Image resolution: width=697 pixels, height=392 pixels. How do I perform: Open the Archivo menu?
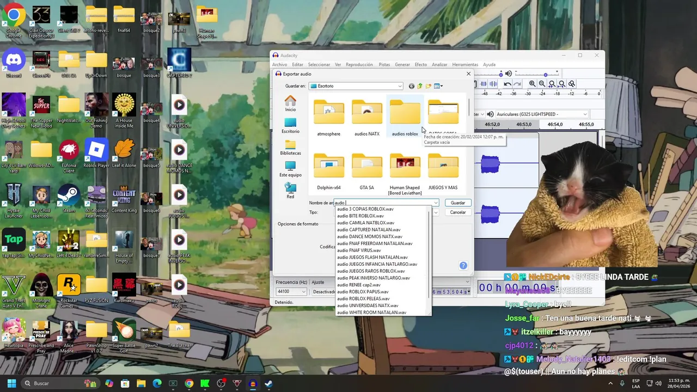(x=279, y=65)
